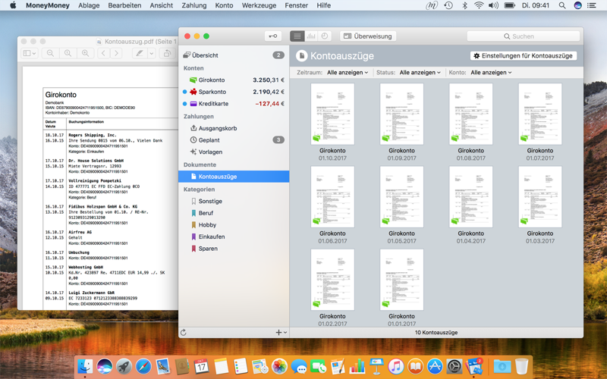Expand the Konto filter dropdown
Screen dimensions: 607x379
[491, 72]
